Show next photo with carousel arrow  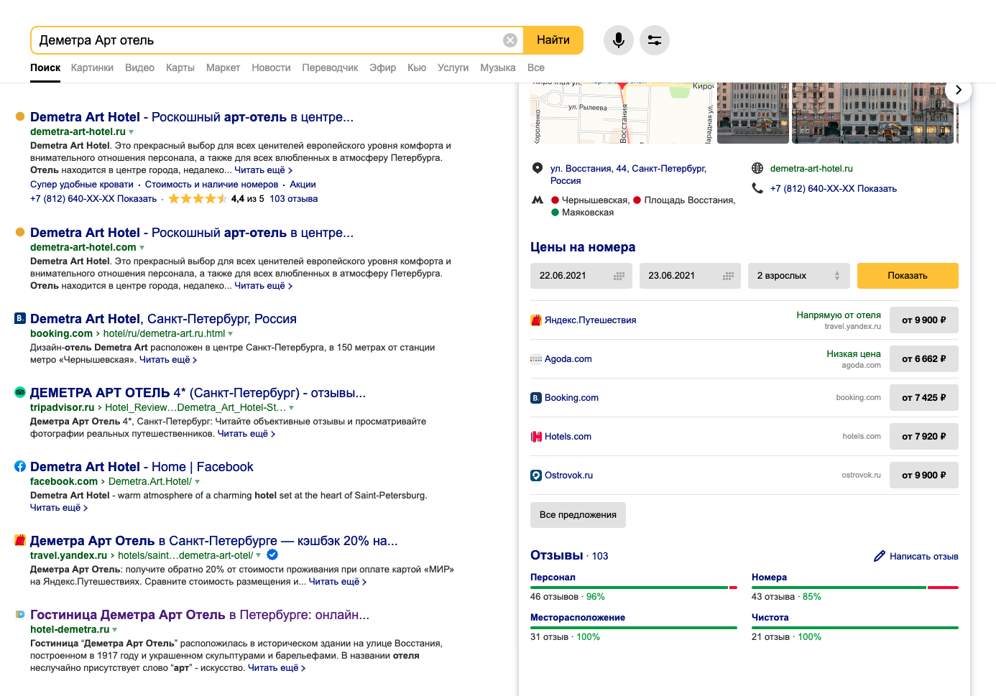tap(958, 90)
